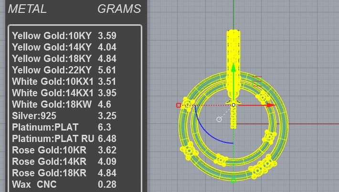Select the 'Silver:925' row label
This screenshot has width=339, height=192.
34,116
